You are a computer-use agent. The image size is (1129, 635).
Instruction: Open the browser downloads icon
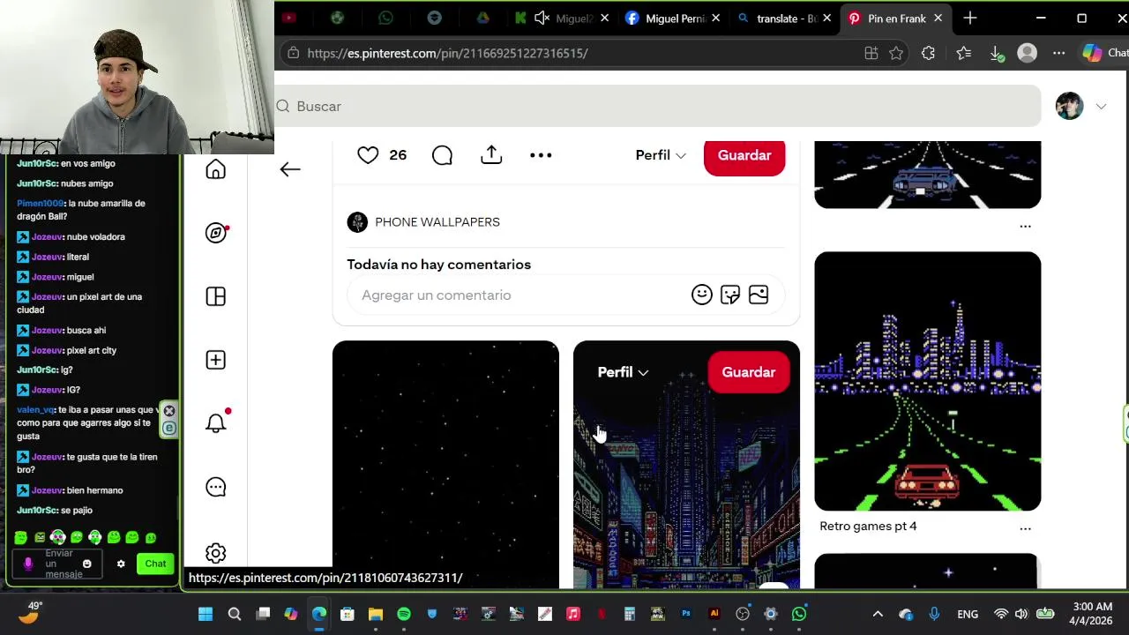(997, 53)
